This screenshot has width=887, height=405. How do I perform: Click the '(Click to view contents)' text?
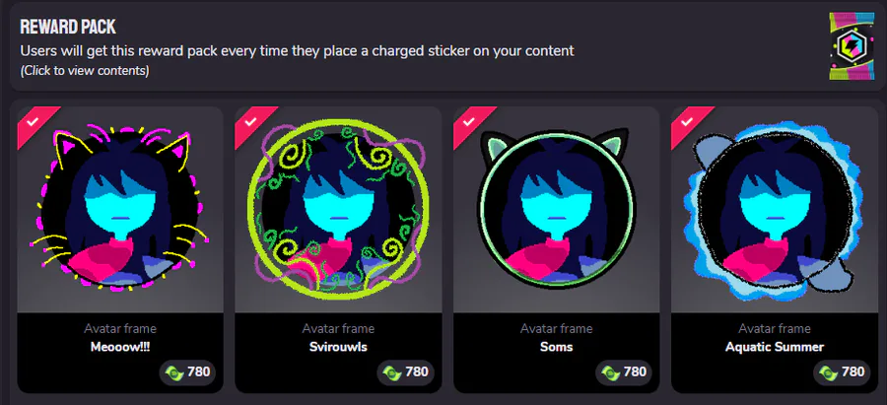coord(85,71)
